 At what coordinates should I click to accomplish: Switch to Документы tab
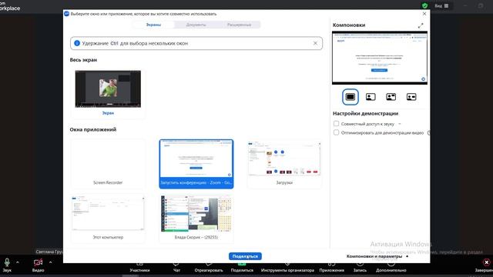(x=196, y=25)
